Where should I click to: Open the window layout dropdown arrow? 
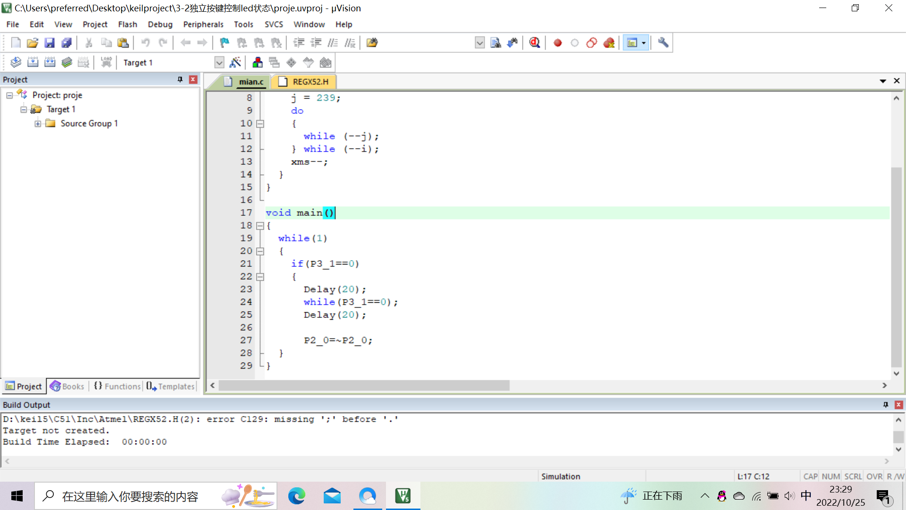pyautogui.click(x=644, y=43)
